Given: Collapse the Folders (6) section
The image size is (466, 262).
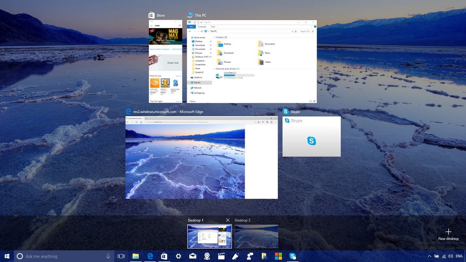Looking at the screenshot, I should (x=214, y=37).
